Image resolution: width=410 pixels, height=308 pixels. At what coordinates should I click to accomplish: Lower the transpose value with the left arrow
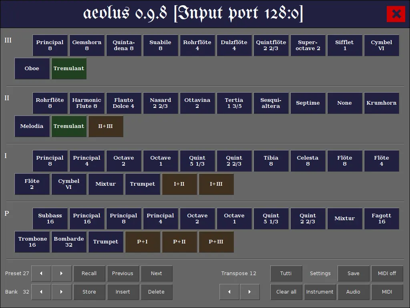point(229,292)
